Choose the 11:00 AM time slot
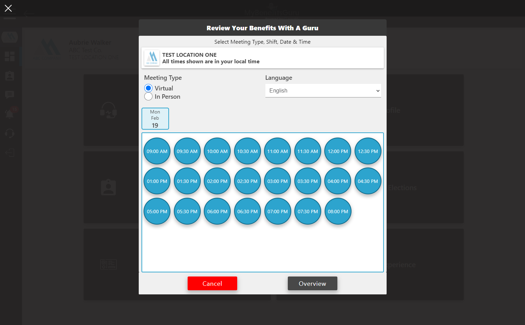525x325 pixels. 277,151
